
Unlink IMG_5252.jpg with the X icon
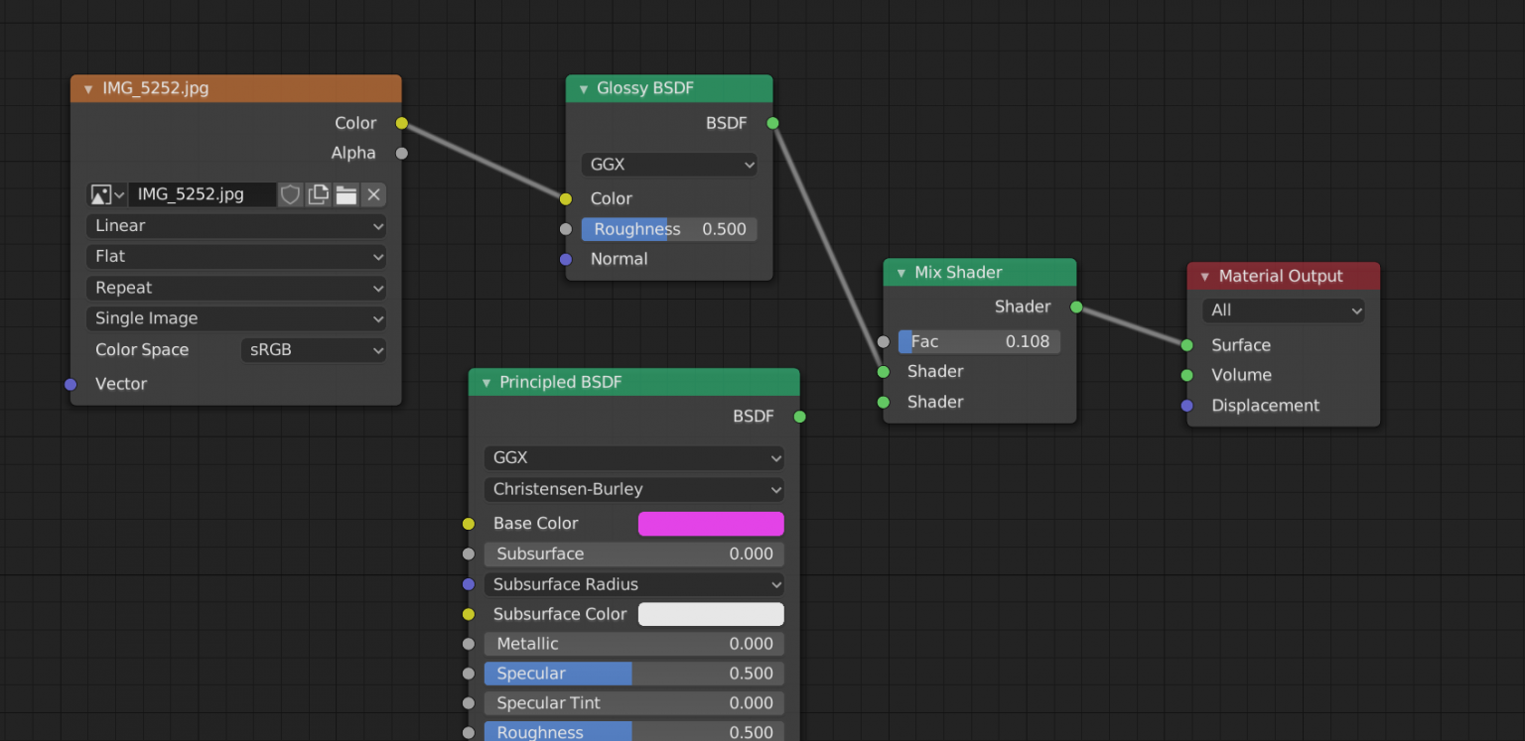pos(373,194)
